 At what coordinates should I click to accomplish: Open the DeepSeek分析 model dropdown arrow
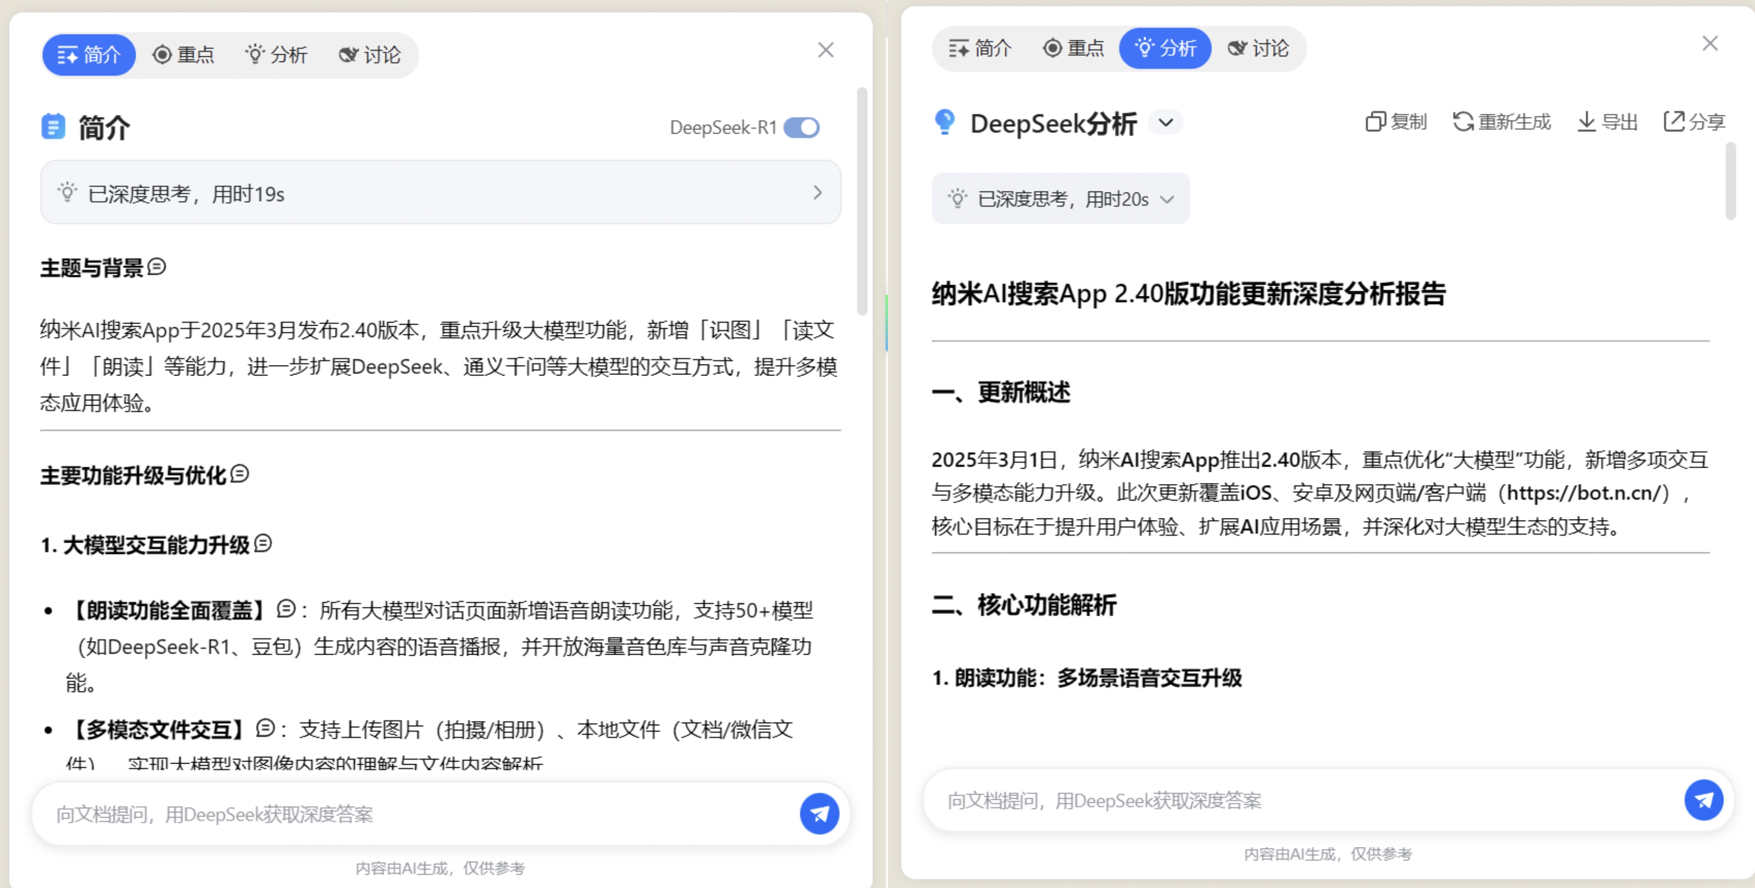[x=1166, y=123]
